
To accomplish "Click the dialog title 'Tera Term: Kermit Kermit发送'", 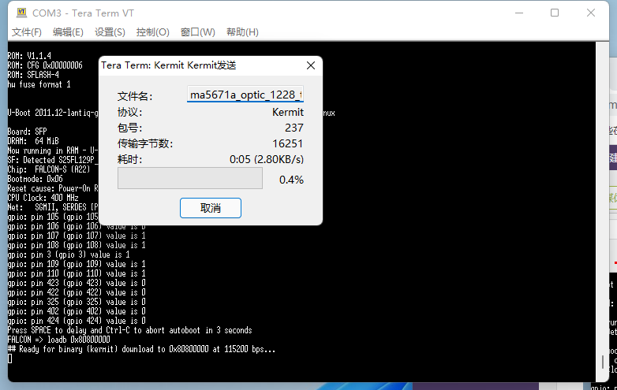I will pyautogui.click(x=169, y=65).
